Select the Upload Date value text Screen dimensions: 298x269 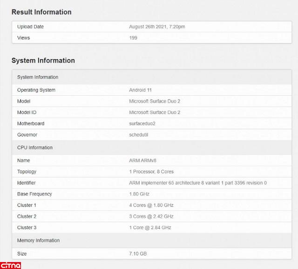pos(157,26)
